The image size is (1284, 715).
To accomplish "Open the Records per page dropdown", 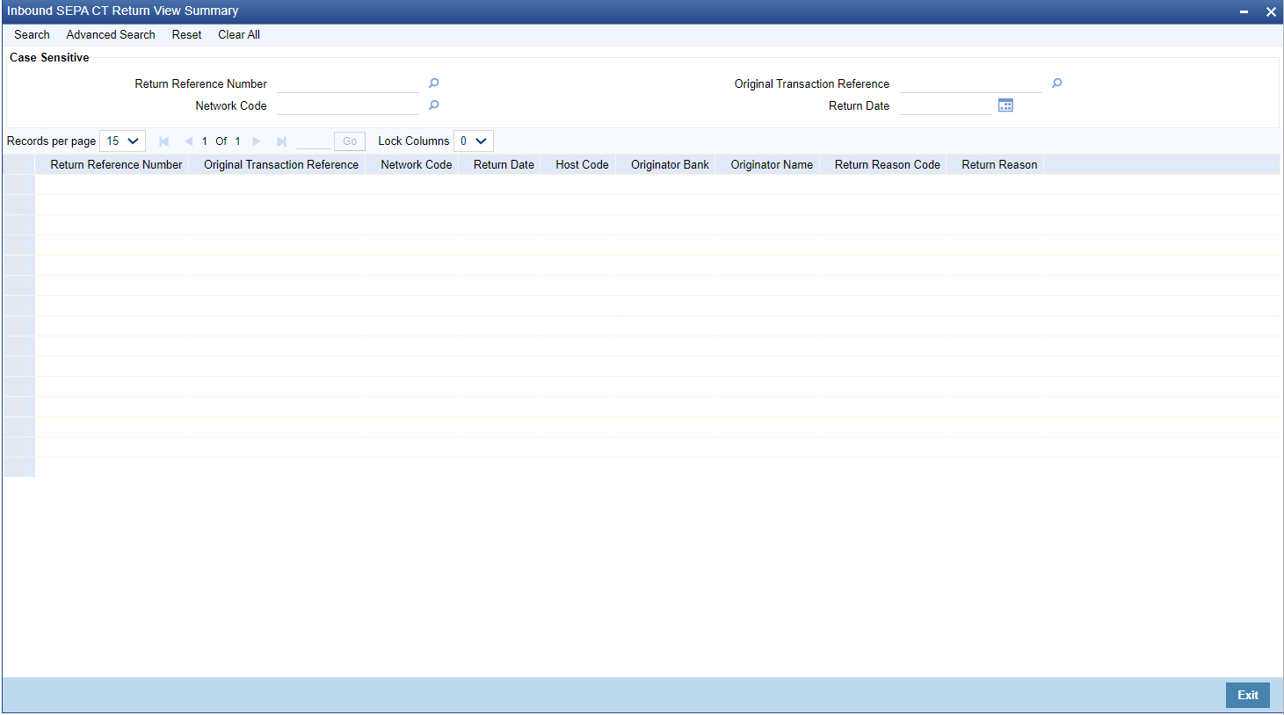I will [x=122, y=141].
